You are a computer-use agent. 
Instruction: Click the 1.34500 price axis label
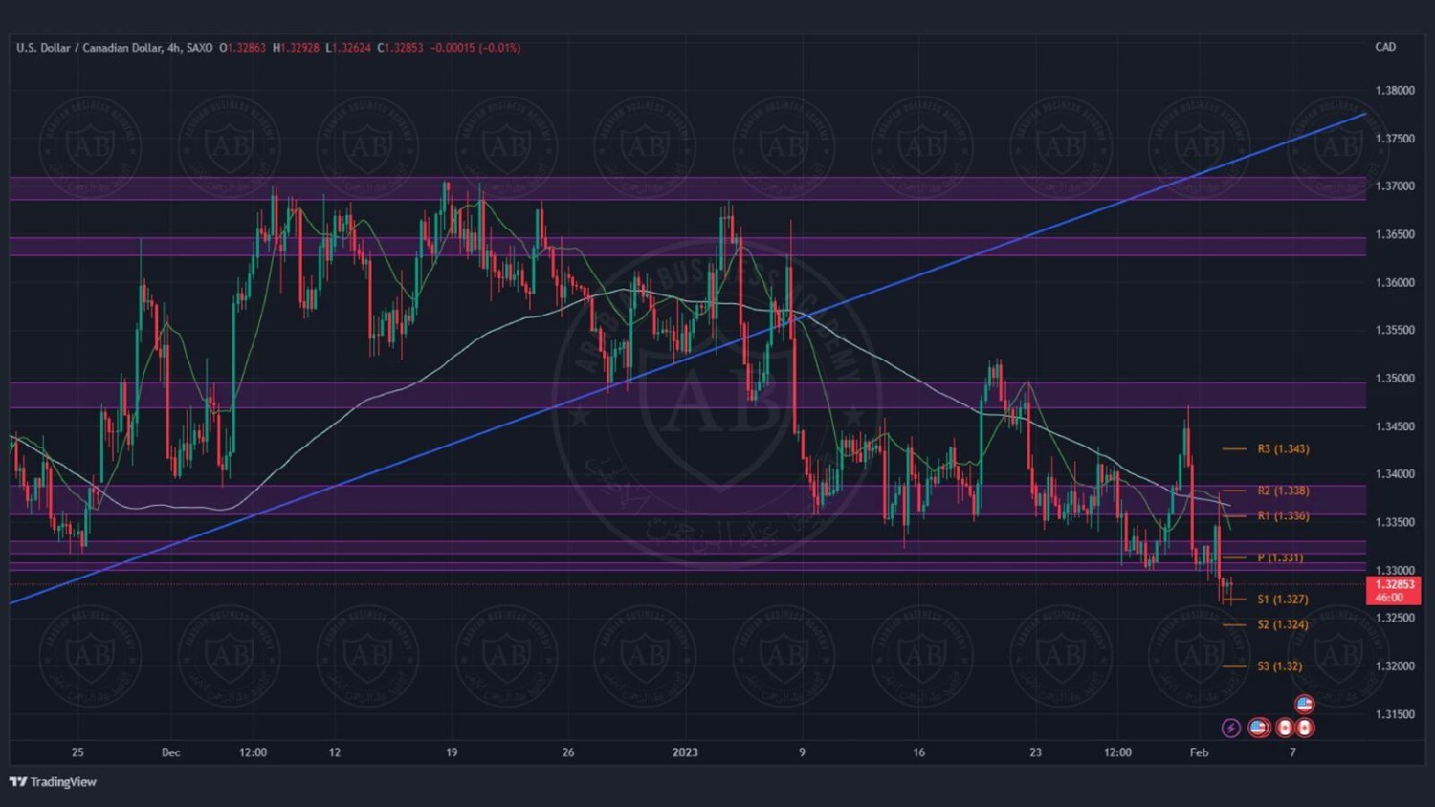pos(1395,426)
